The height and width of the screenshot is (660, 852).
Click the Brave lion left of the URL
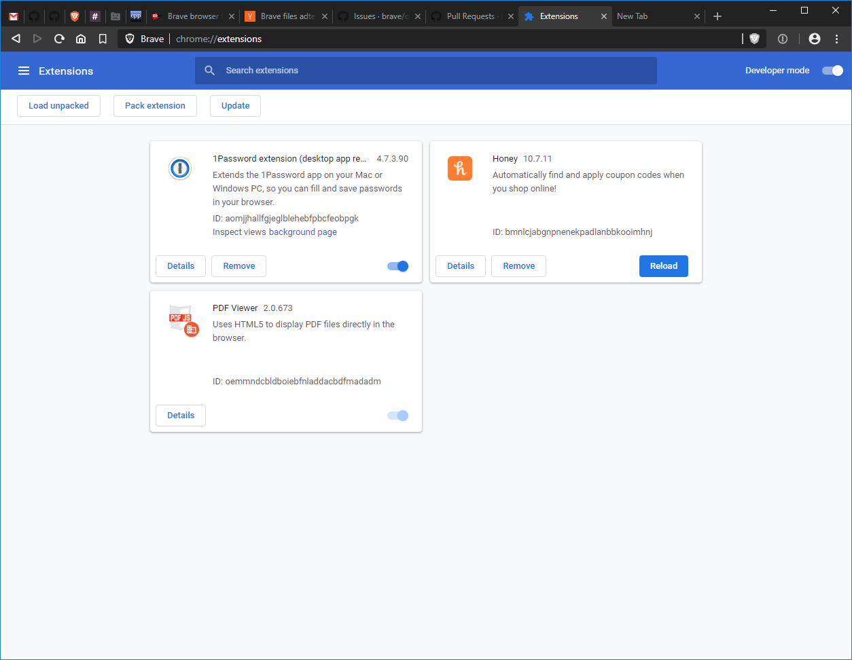[130, 39]
